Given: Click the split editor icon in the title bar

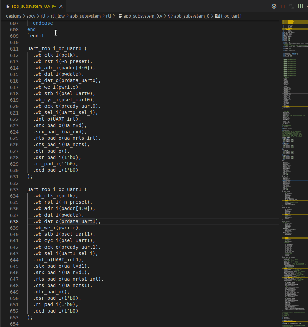Looking at the screenshot, I should click(x=300, y=6).
